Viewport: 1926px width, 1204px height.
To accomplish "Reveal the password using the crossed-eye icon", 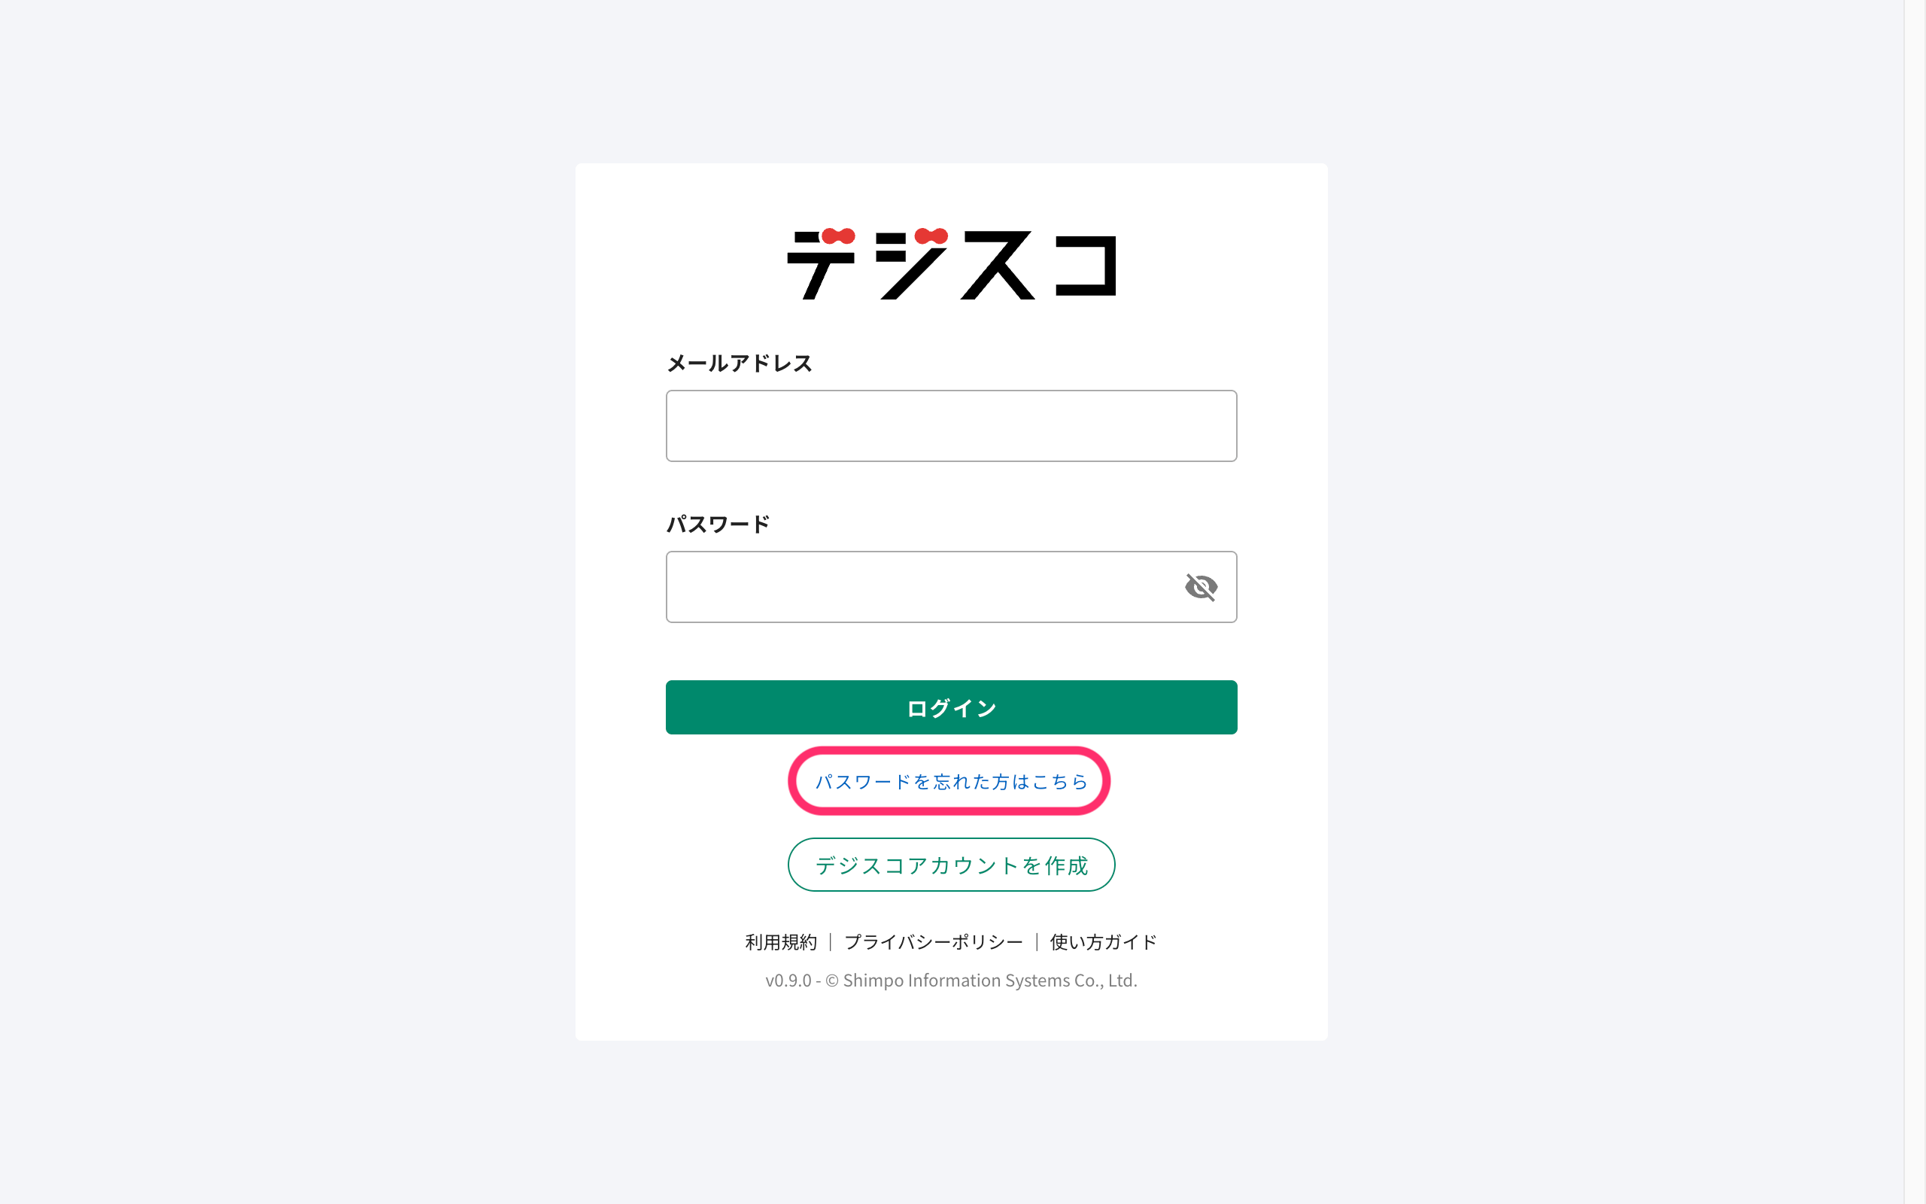I will (1201, 587).
